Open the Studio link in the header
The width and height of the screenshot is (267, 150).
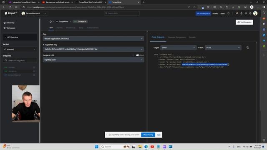215,13
